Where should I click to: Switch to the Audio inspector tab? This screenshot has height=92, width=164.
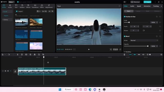point(132,6)
